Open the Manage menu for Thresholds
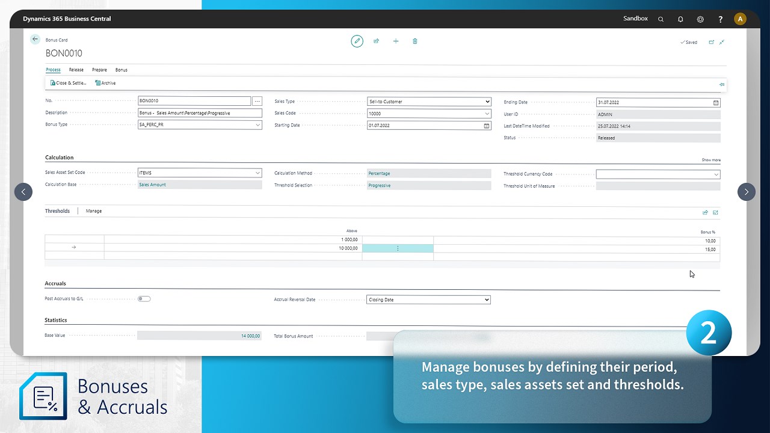The image size is (770, 433). 94,211
